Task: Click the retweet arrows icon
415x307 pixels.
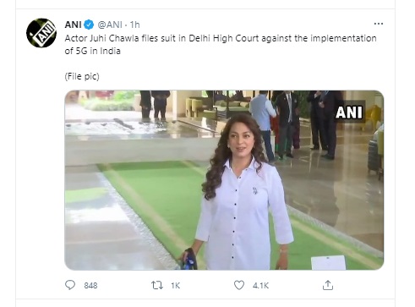Action: (x=157, y=285)
